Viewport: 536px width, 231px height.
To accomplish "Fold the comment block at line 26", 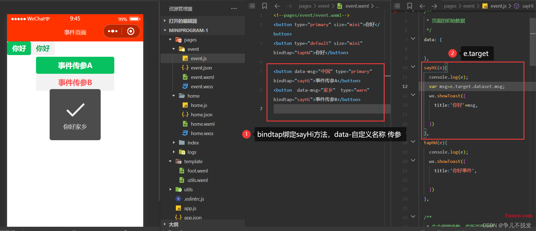I will pos(413,217).
